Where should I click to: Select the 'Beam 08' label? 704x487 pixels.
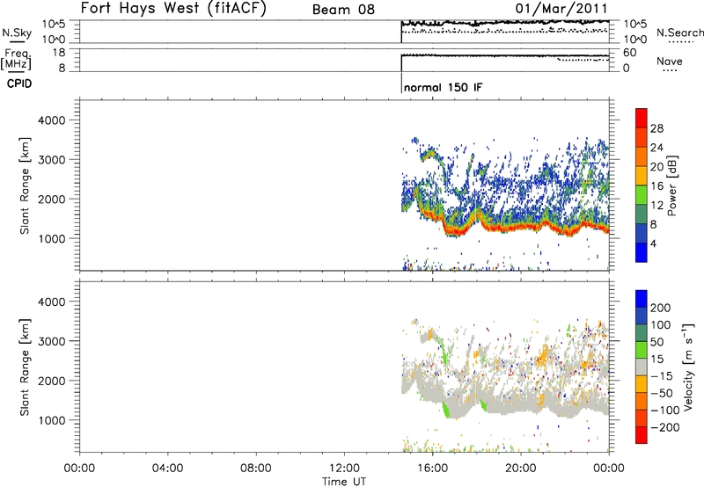(343, 10)
